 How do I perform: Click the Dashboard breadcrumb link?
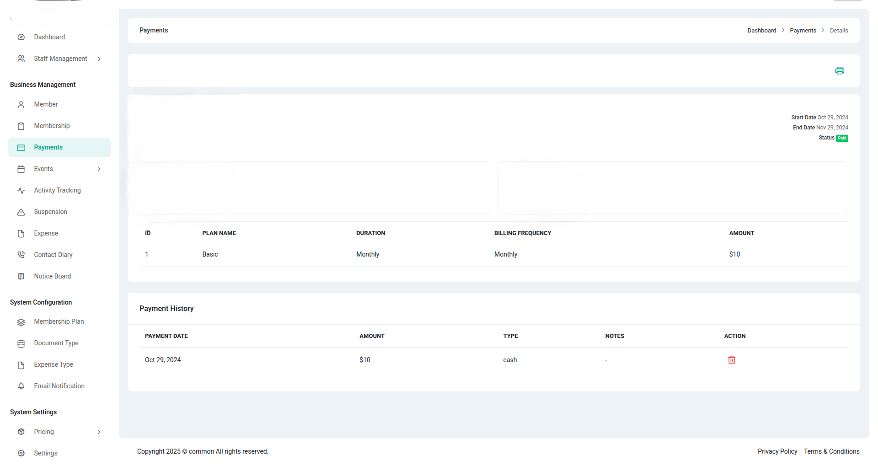click(x=761, y=31)
